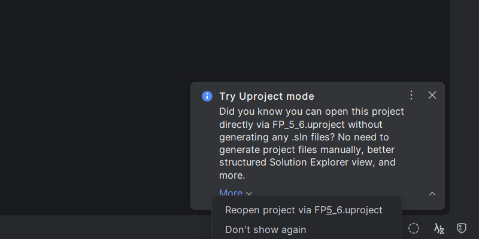Click the blue info icon in notification
The image size is (479, 239).
207,96
